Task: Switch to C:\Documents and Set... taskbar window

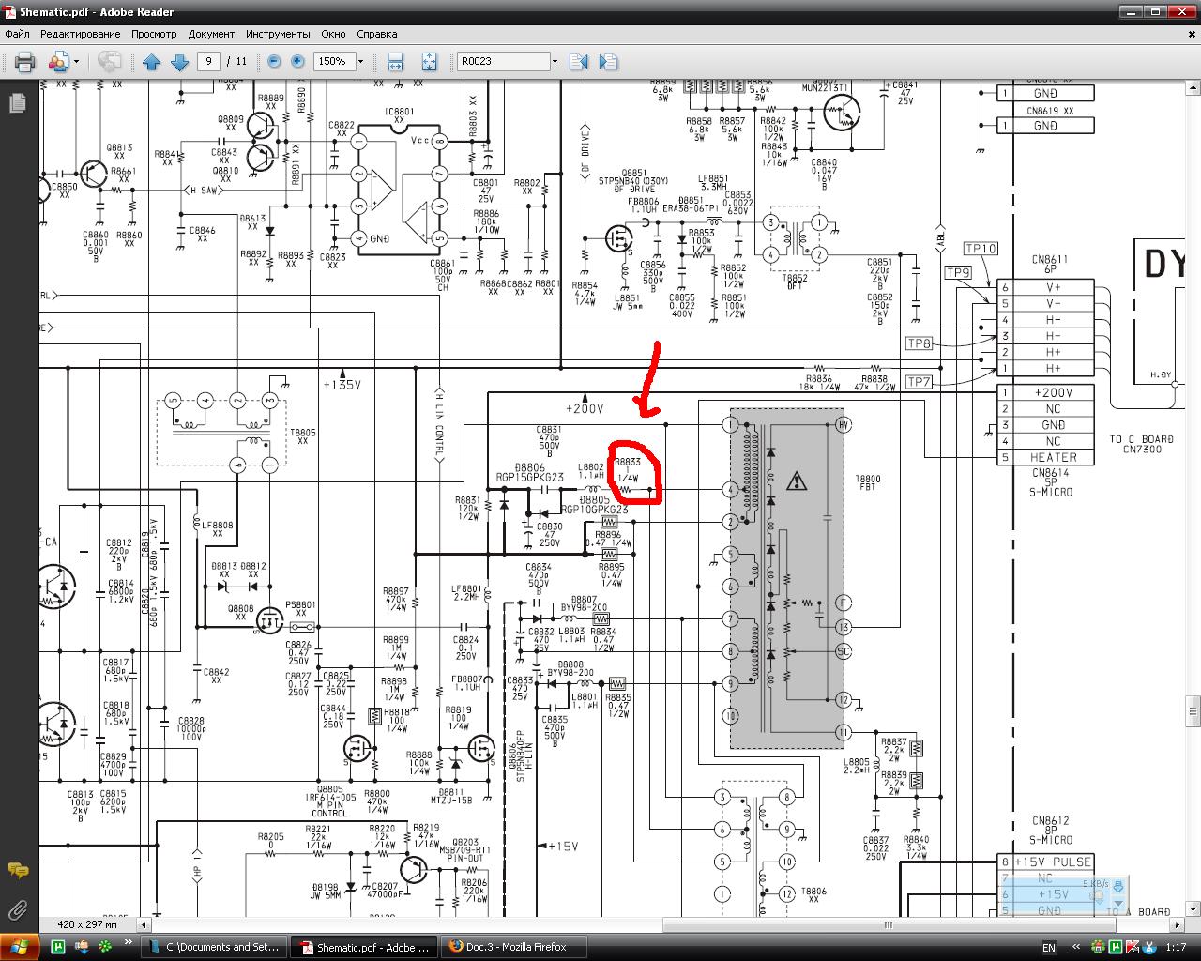Action: pyautogui.click(x=214, y=947)
